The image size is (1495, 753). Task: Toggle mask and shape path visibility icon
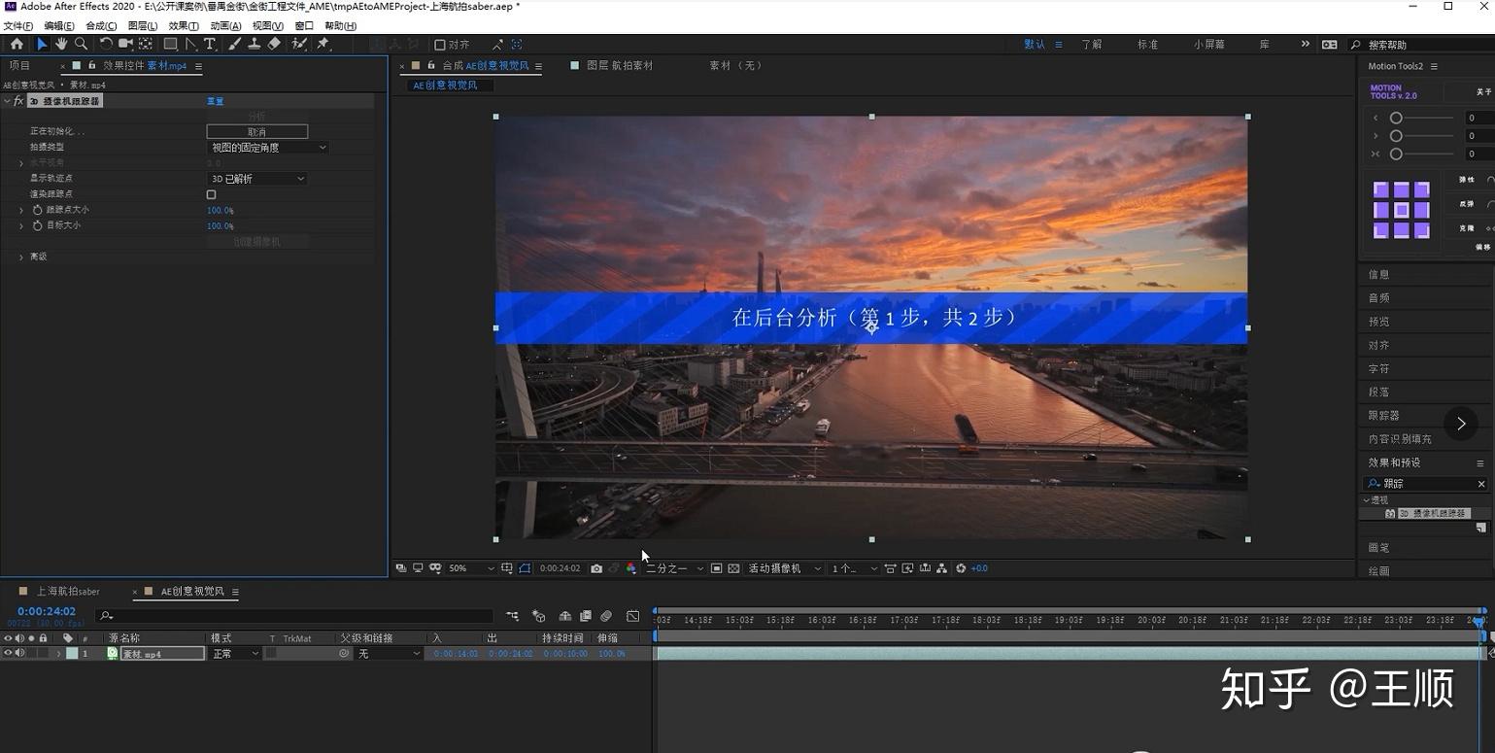(x=525, y=568)
